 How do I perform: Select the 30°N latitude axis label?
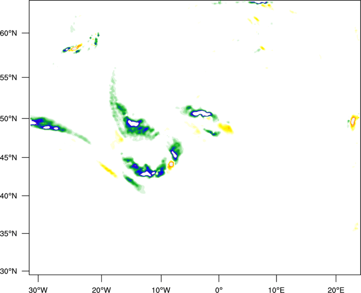click(x=9, y=271)
